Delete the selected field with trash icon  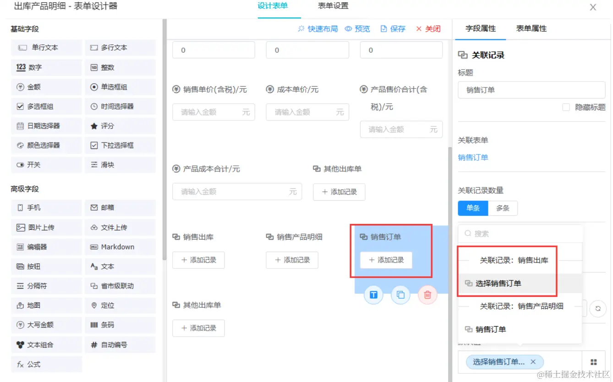[427, 295]
